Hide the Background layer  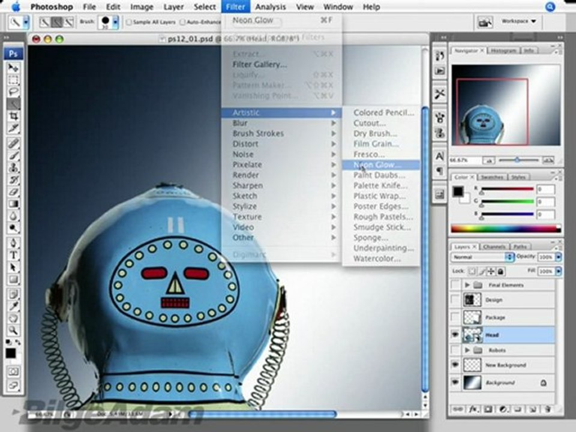tap(455, 382)
